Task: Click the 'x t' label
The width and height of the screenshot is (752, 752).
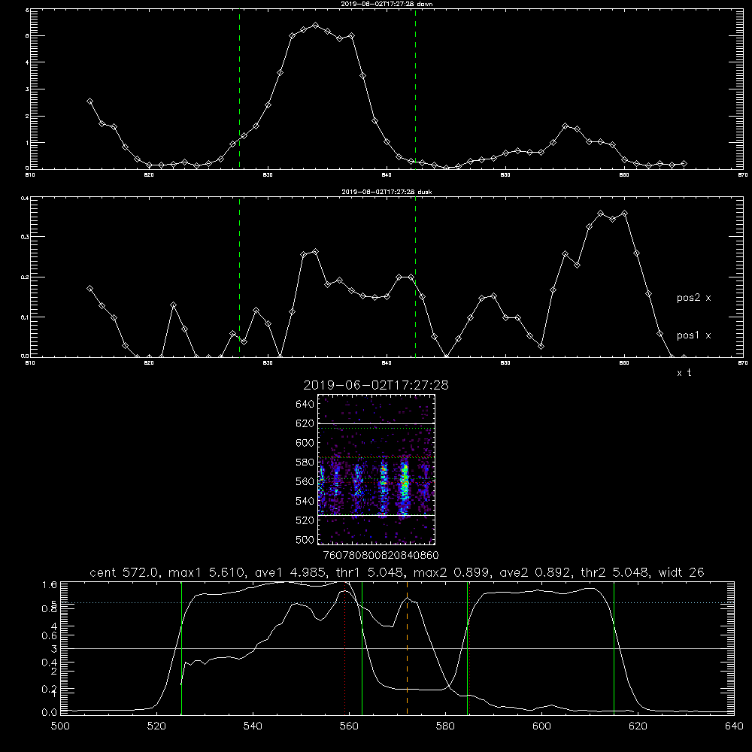Action: pyautogui.click(x=684, y=373)
